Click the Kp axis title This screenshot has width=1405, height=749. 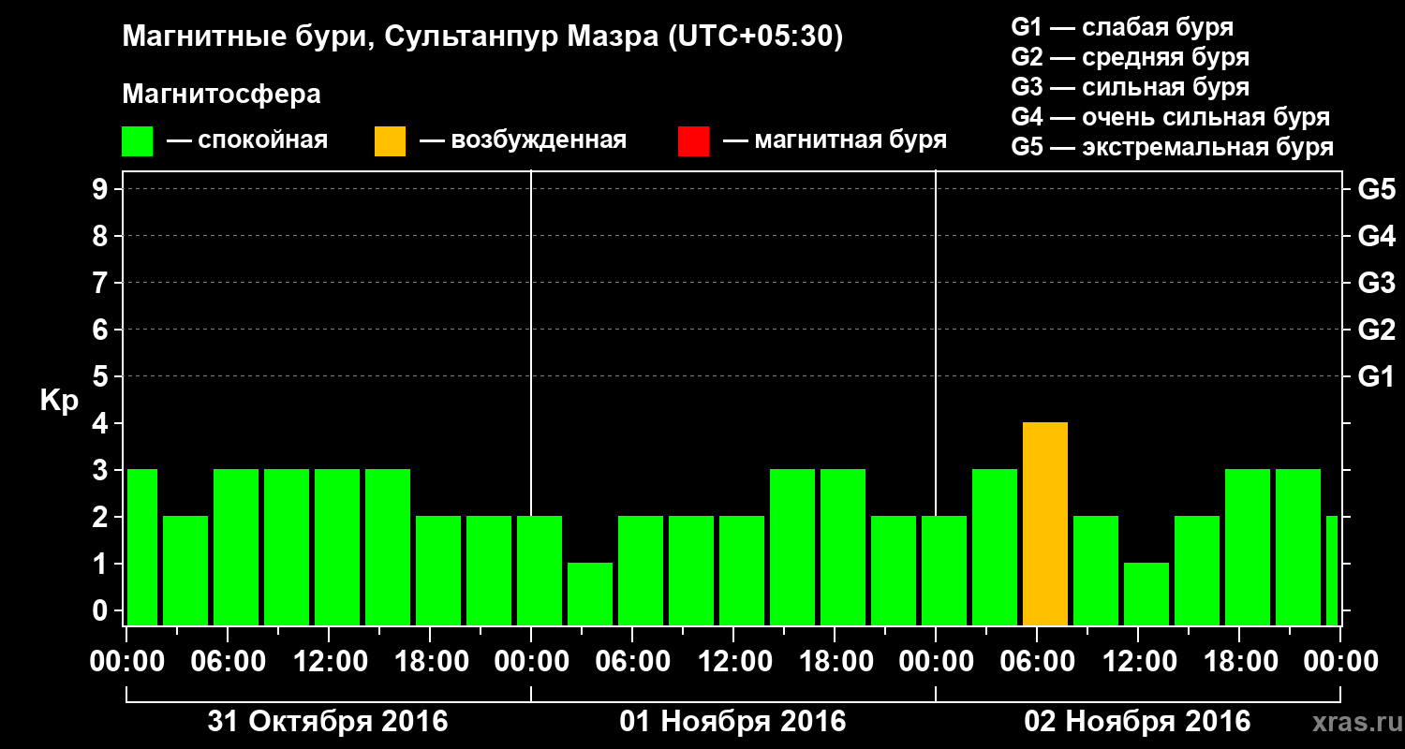(x=60, y=402)
